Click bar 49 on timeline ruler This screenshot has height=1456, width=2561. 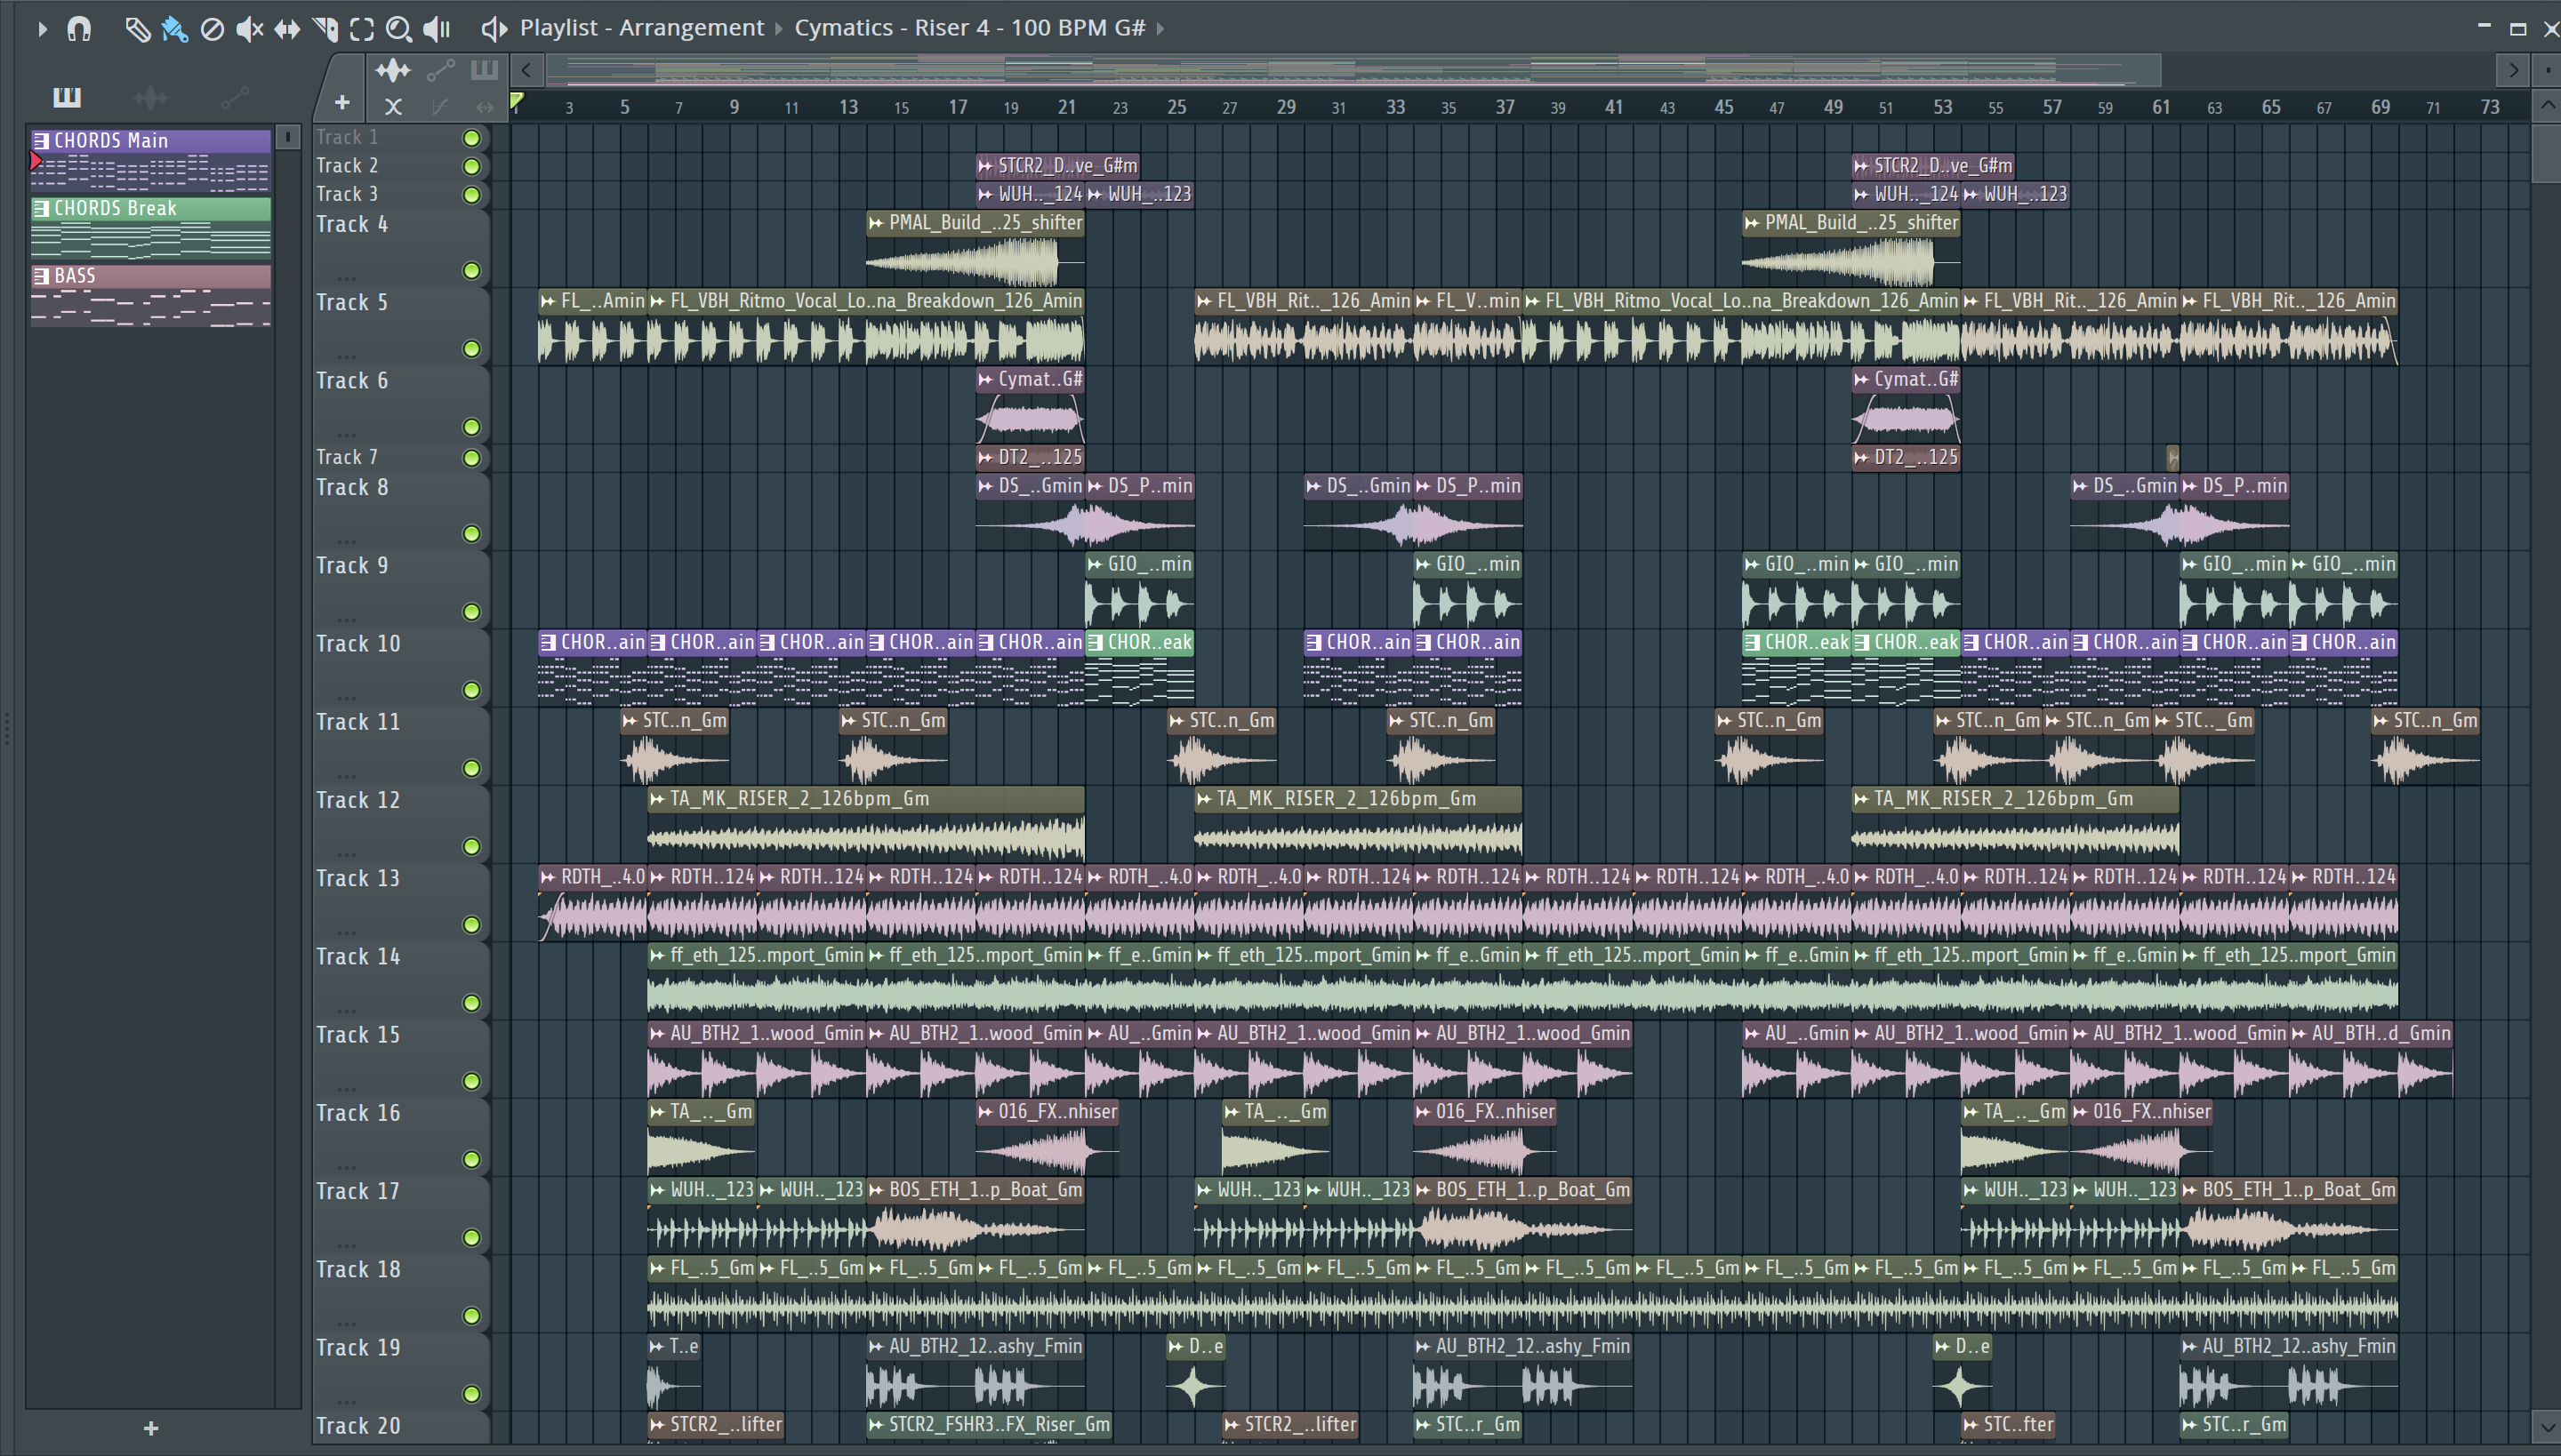pyautogui.click(x=1833, y=107)
